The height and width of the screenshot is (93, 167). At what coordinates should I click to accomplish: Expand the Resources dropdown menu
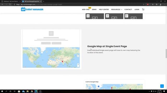pyautogui.click(x=117, y=10)
